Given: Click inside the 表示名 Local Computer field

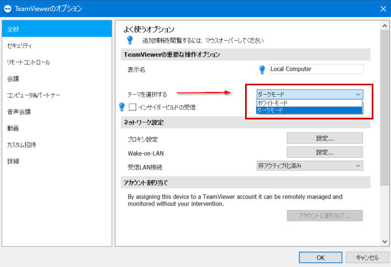Looking at the screenshot, I should tap(316, 69).
